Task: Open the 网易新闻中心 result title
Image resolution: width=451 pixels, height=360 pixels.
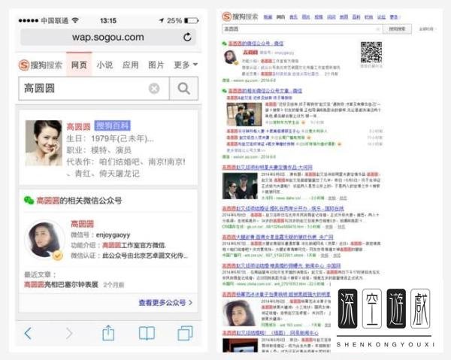Action: pos(271,333)
